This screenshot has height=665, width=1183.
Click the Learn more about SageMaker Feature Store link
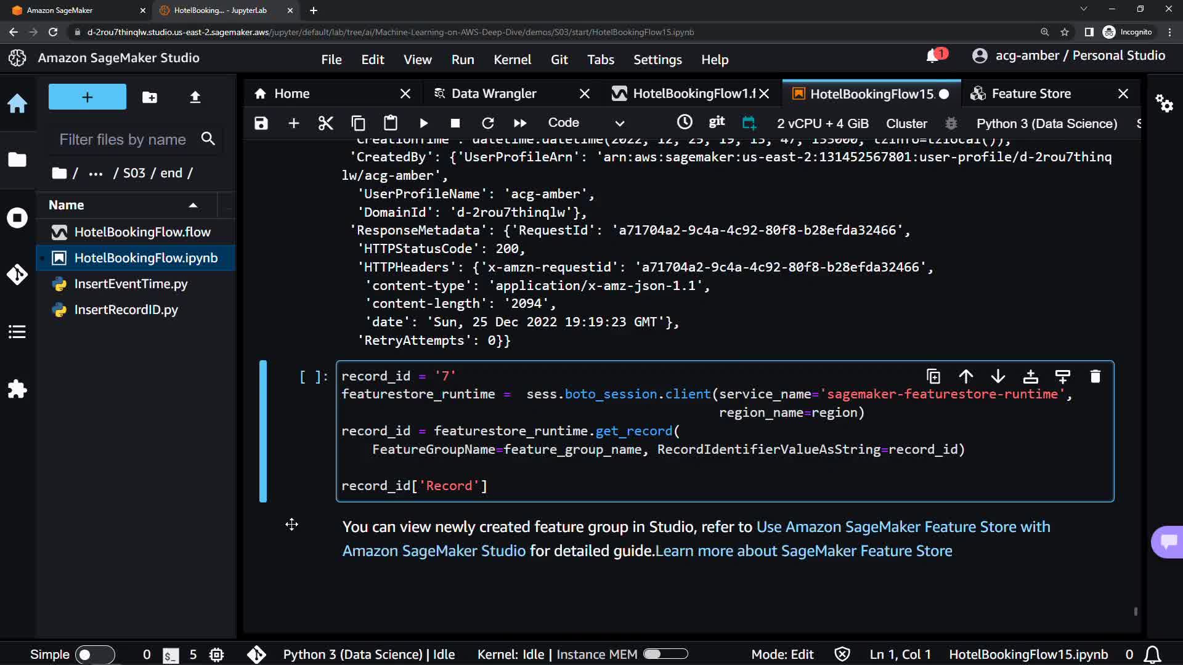coord(803,551)
